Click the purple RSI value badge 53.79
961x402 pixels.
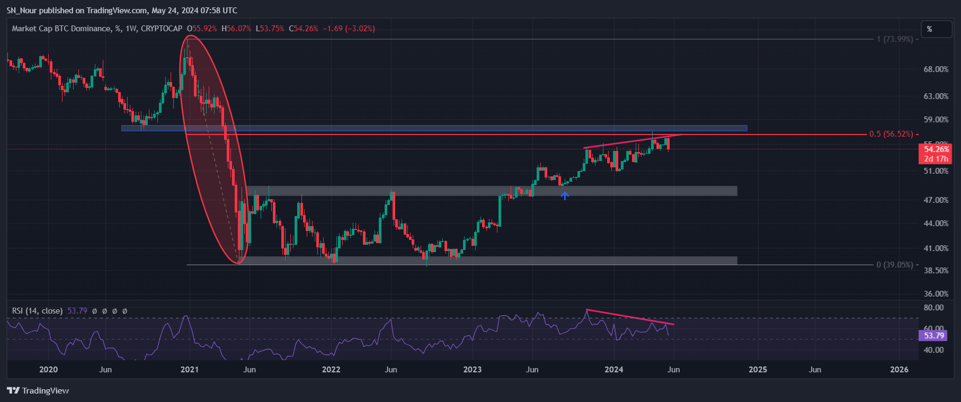(x=934, y=335)
